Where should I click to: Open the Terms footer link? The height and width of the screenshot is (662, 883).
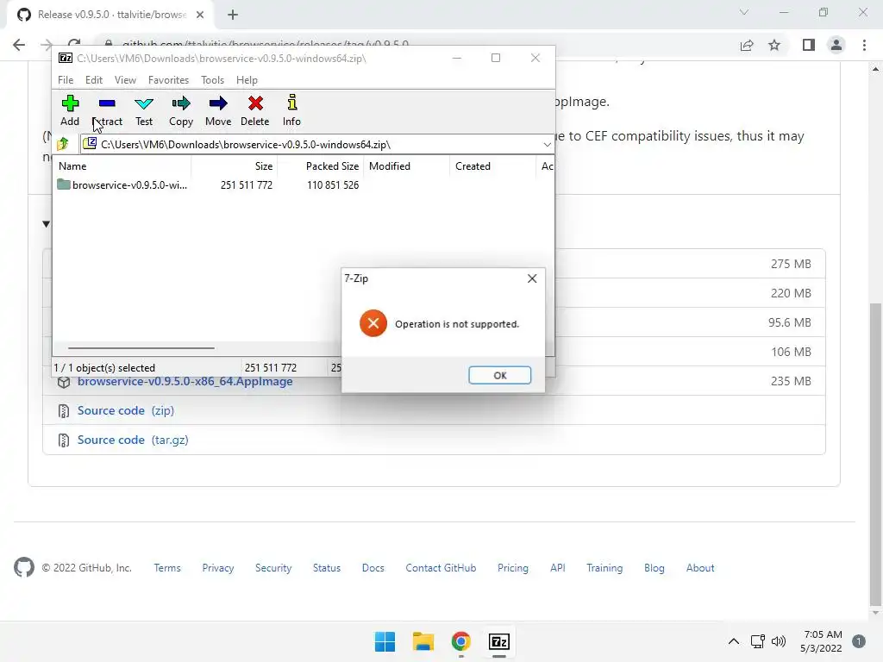(x=167, y=568)
